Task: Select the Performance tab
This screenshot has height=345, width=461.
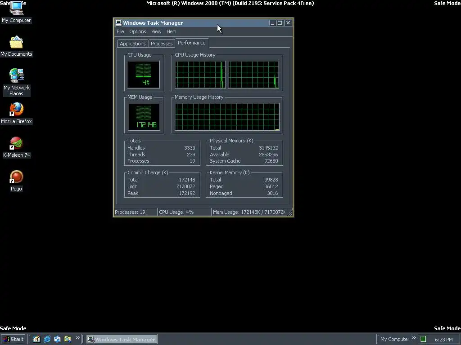Action: [192, 43]
